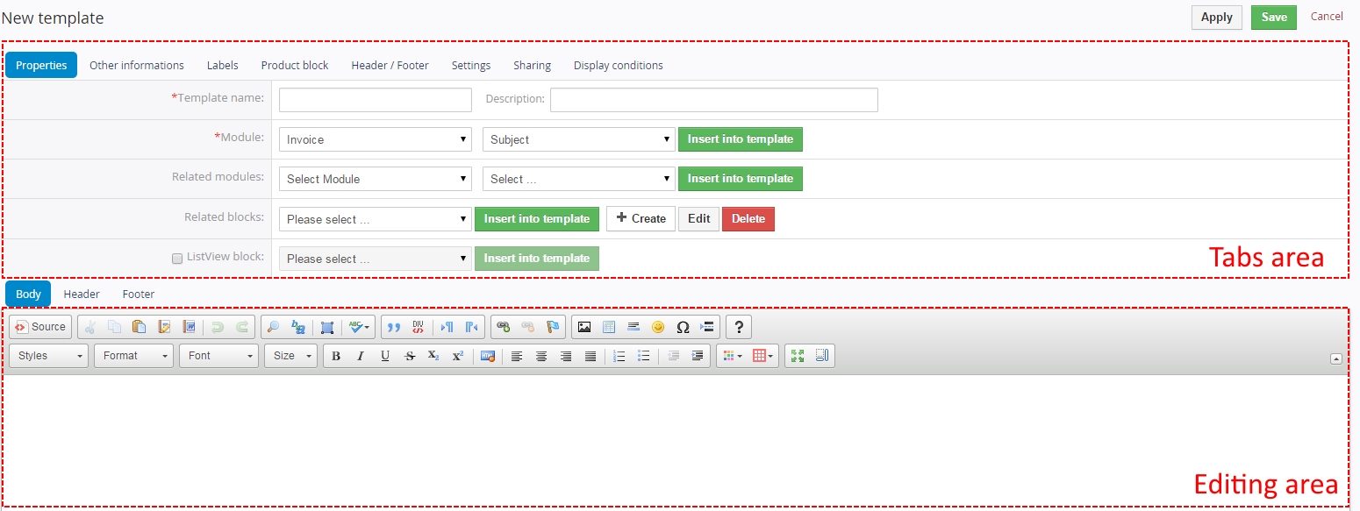Screen dimensions: 1360x511
Task: Open the Module dropdown showing Invoice
Action: pyautogui.click(x=376, y=139)
